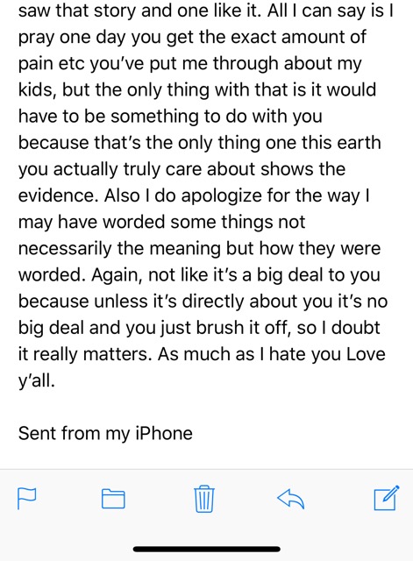Image resolution: width=413 pixels, height=561 pixels.
Task: Compose a new email message
Action: click(387, 498)
